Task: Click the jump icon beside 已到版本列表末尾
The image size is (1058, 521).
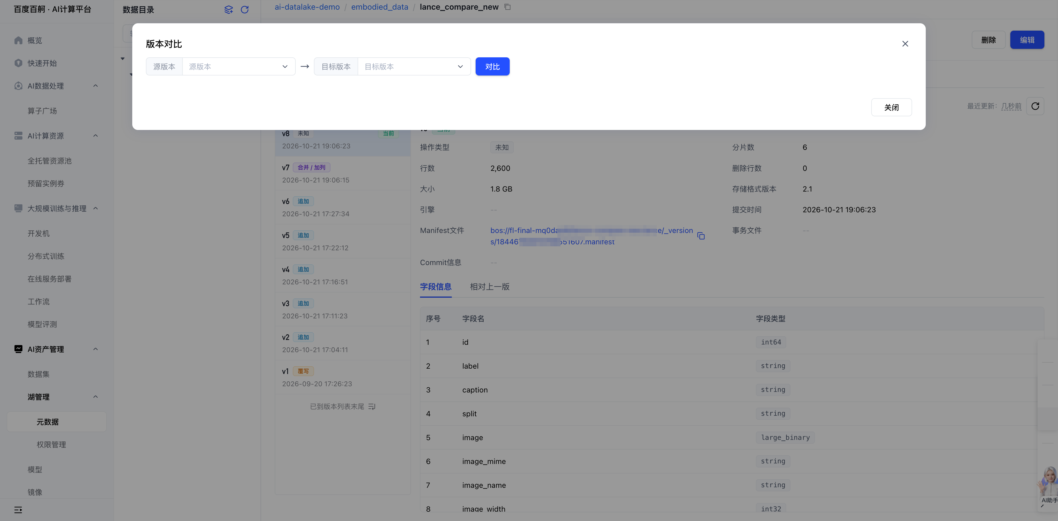Action: tap(372, 406)
